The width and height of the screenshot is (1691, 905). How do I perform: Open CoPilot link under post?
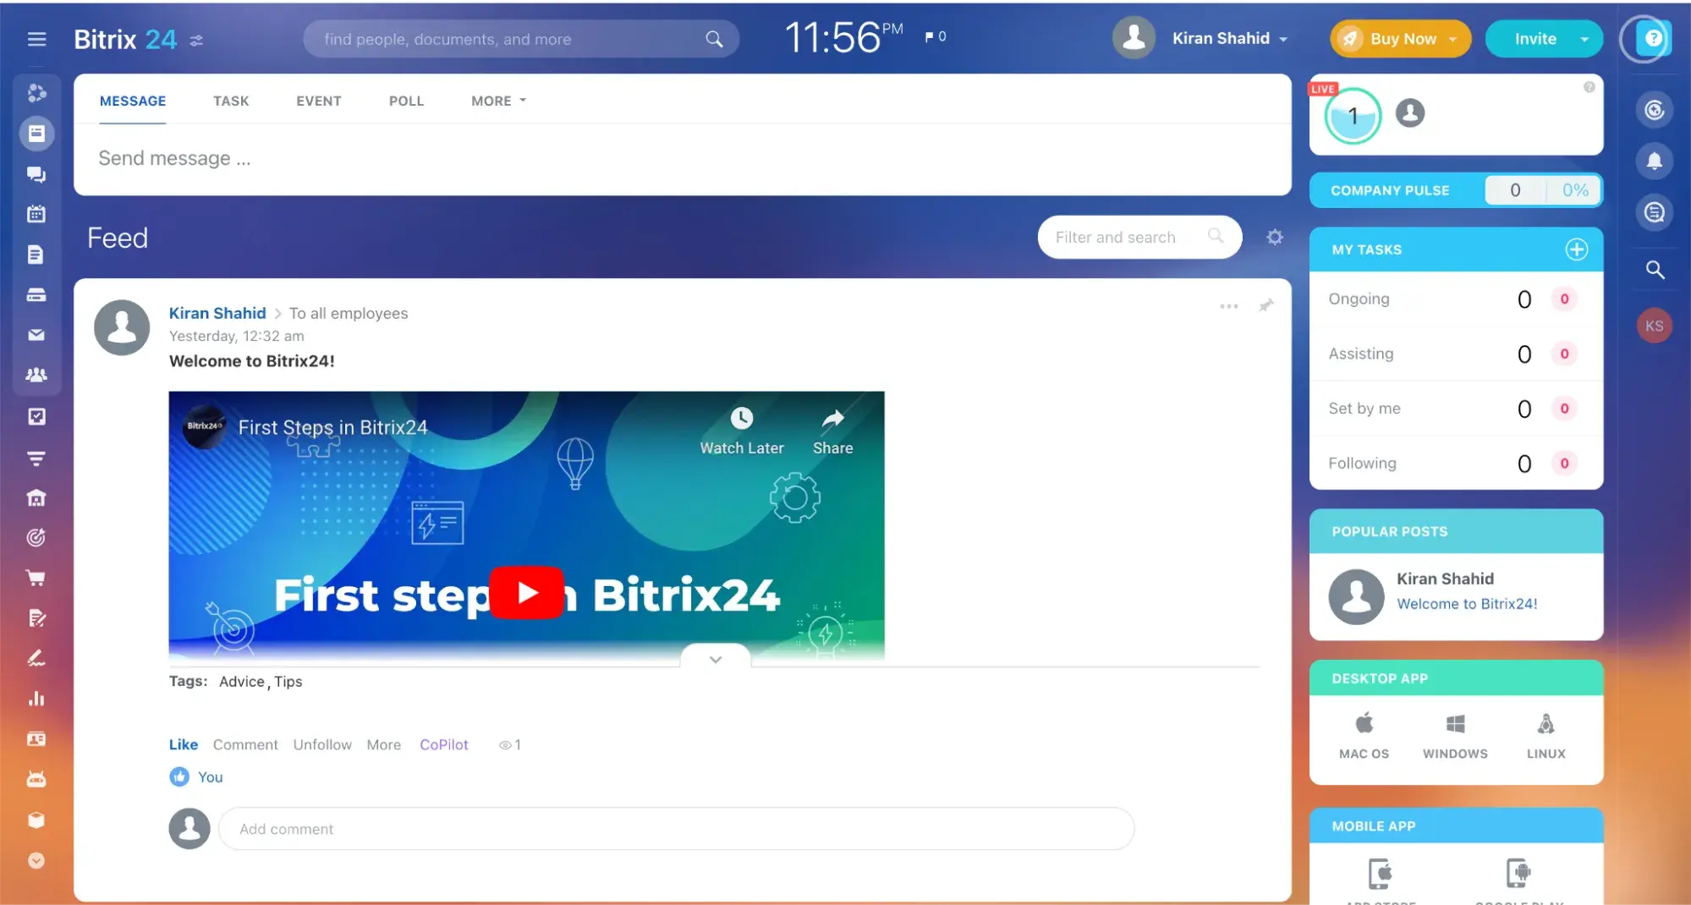444,744
